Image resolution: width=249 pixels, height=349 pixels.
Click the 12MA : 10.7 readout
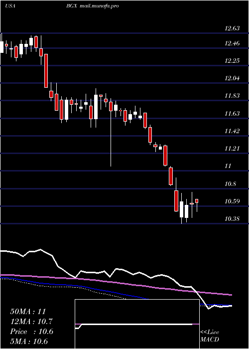[x=32, y=322]
